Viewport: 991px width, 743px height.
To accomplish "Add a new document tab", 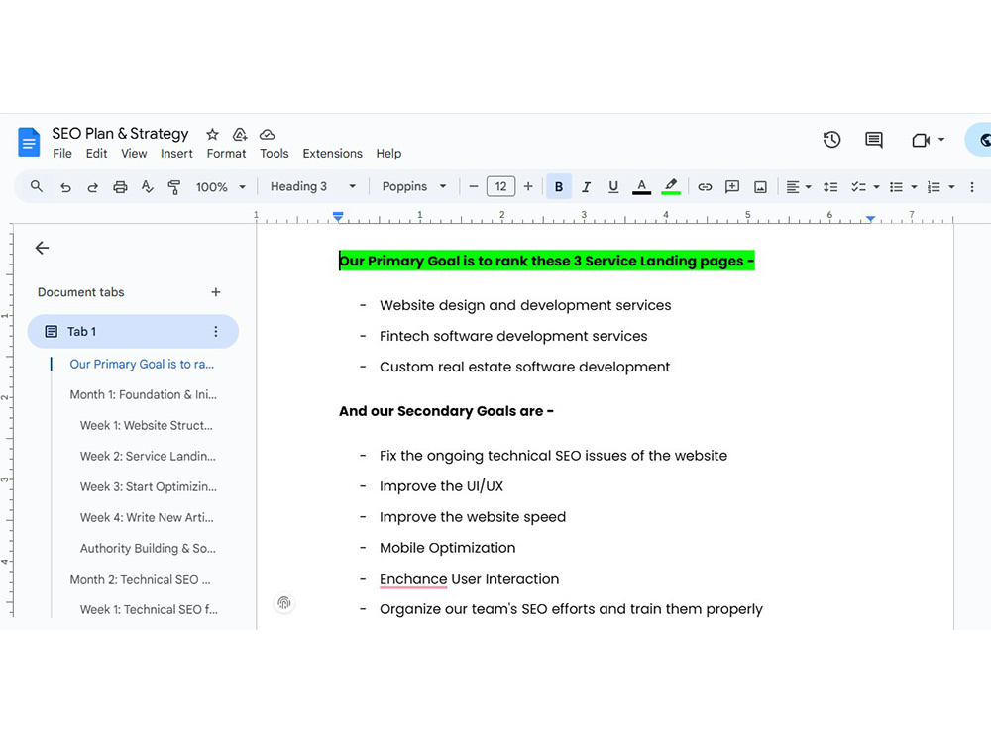I will pyautogui.click(x=215, y=292).
